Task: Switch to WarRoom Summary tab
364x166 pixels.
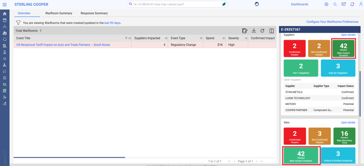Action: point(59,13)
